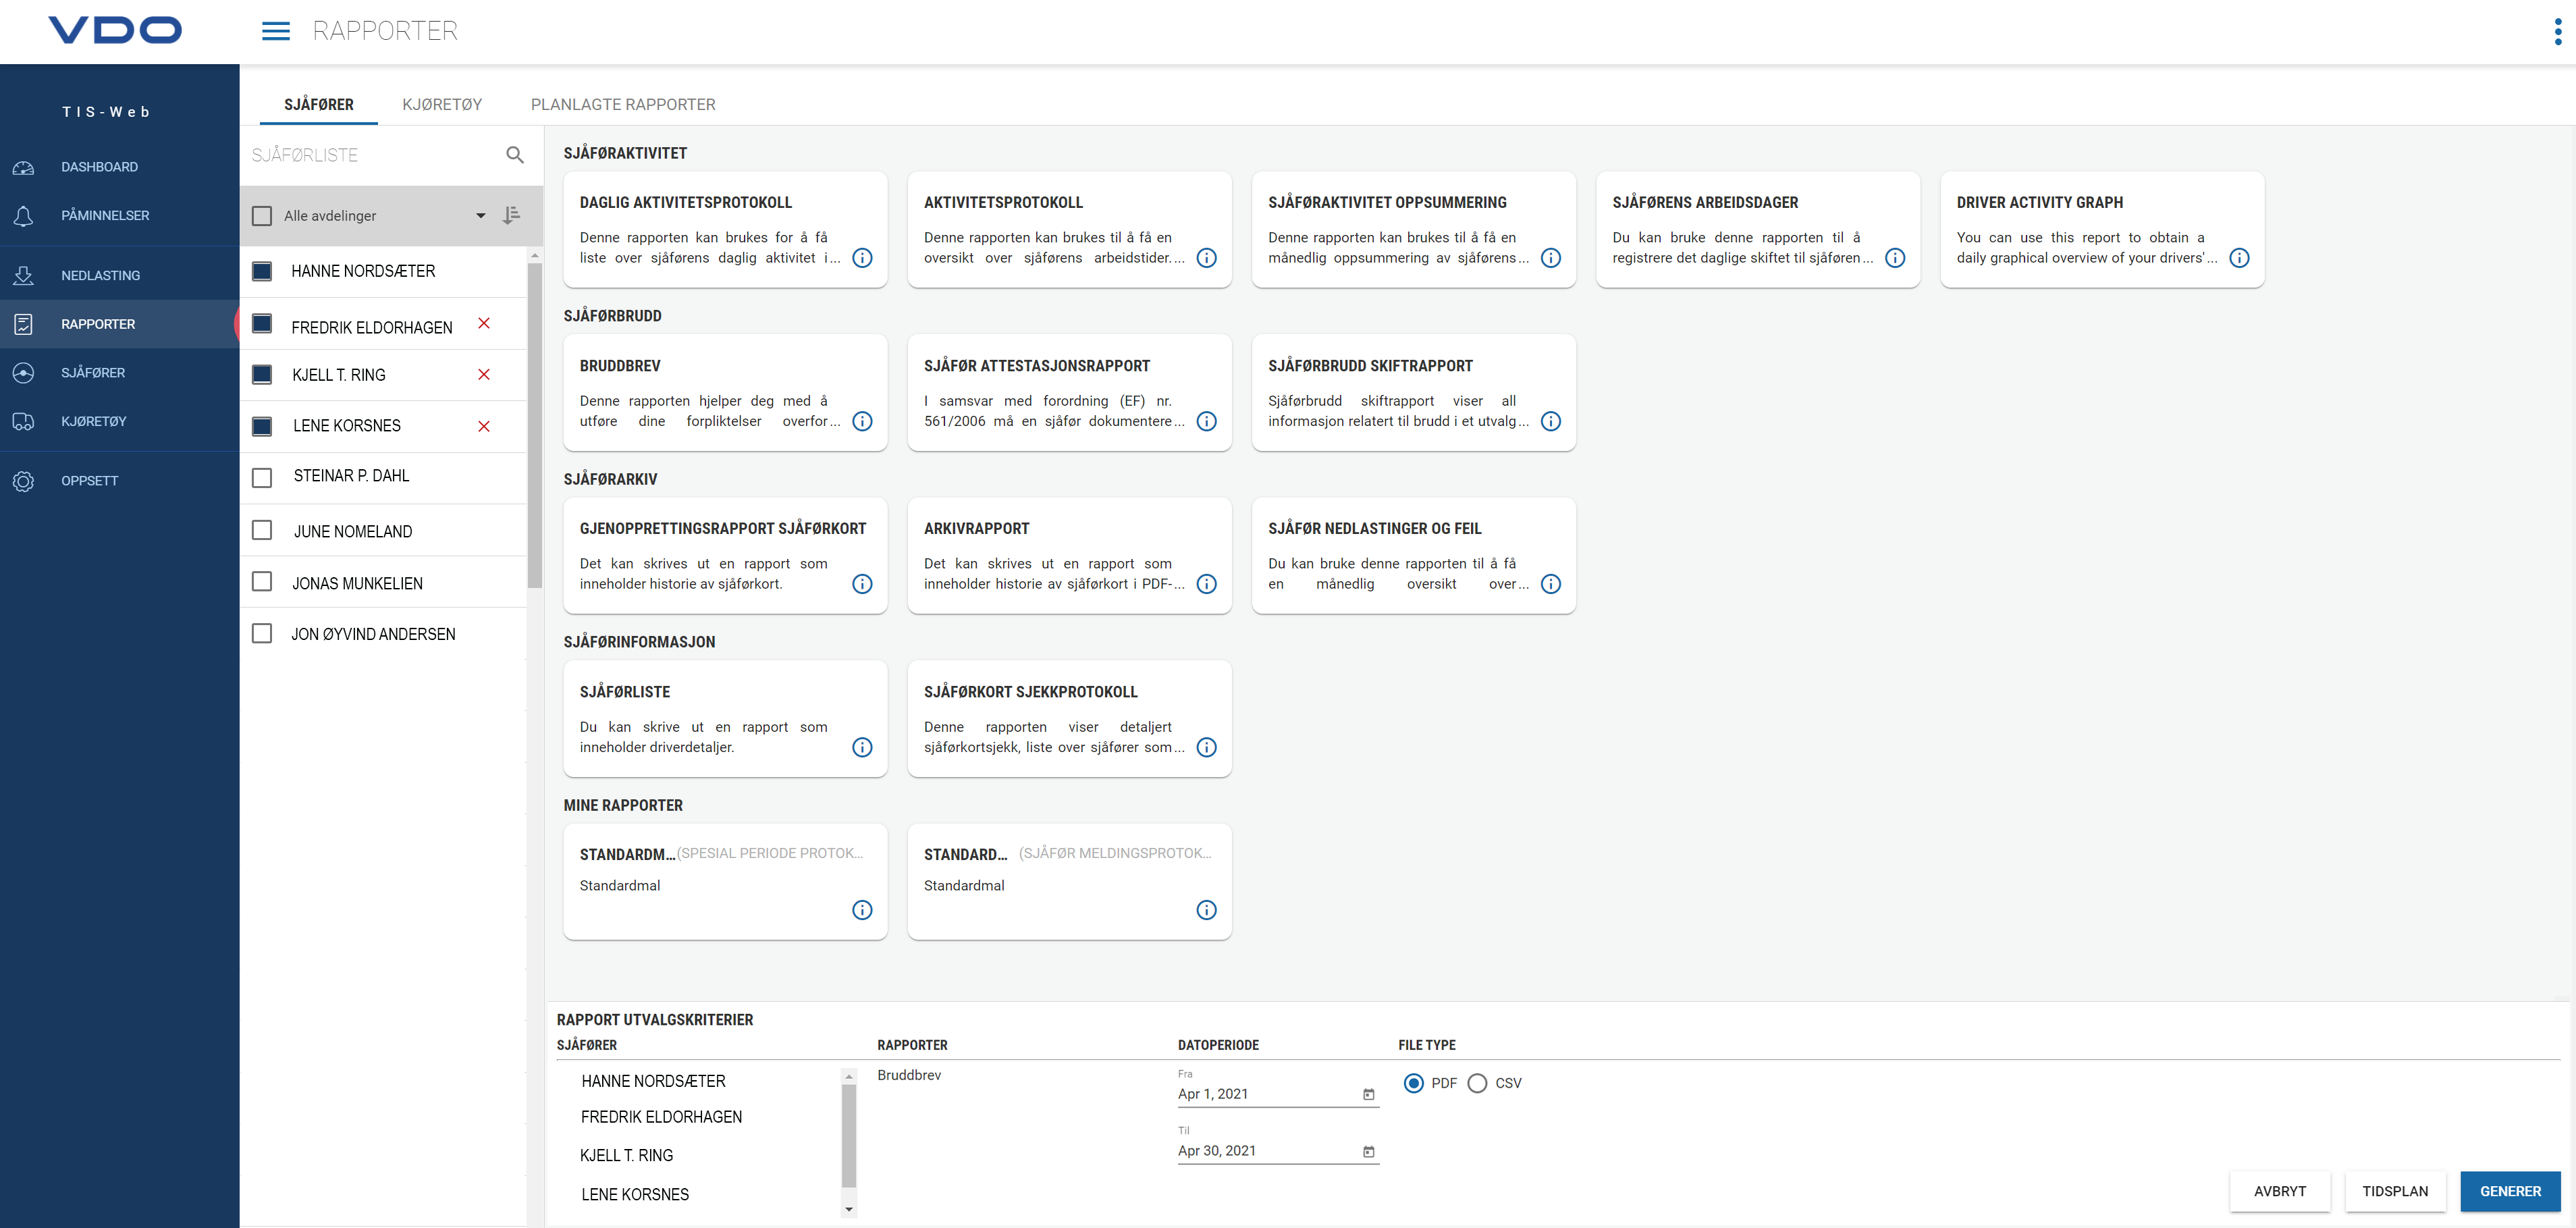Image resolution: width=2576 pixels, height=1228 pixels.
Task: Show info for Daglig Aktivitetsprotokoll
Action: click(862, 258)
